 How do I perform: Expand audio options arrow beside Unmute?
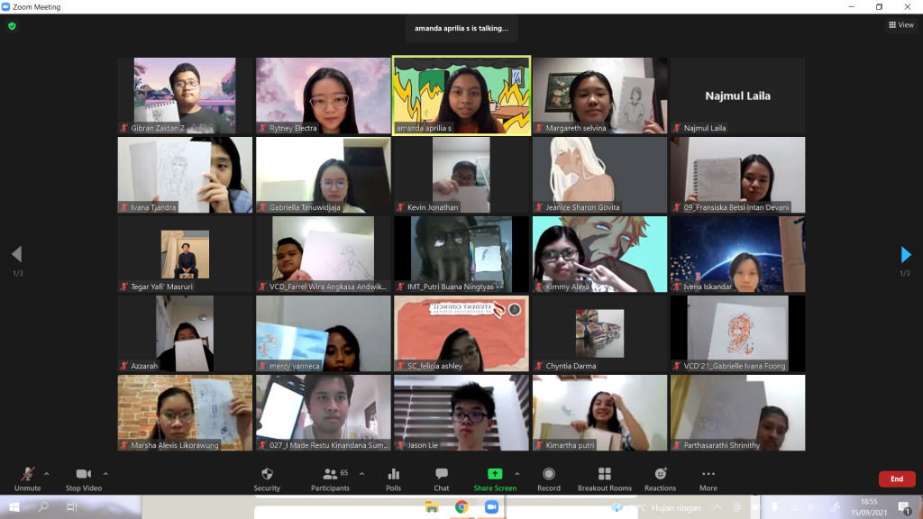tap(47, 473)
